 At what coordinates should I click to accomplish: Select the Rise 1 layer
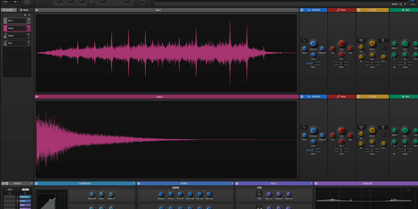pos(16,20)
